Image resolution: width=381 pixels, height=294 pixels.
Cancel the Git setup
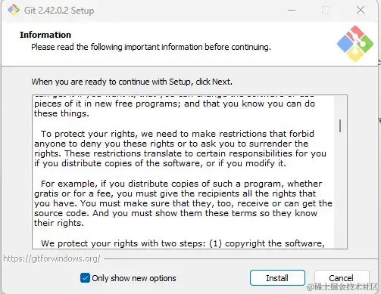(x=342, y=278)
